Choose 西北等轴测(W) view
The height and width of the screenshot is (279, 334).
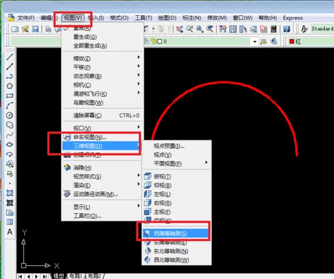click(x=177, y=260)
